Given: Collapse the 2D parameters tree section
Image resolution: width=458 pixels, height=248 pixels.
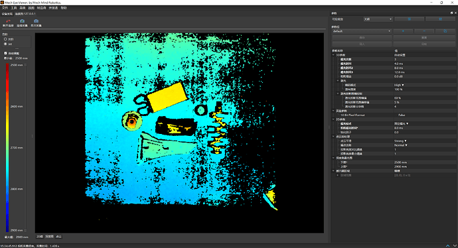Looking at the screenshot, I should click(x=334, y=119).
